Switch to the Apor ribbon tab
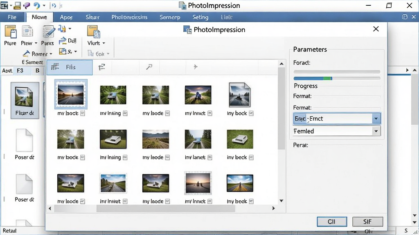Image resolution: width=419 pixels, height=235 pixels. [66, 17]
